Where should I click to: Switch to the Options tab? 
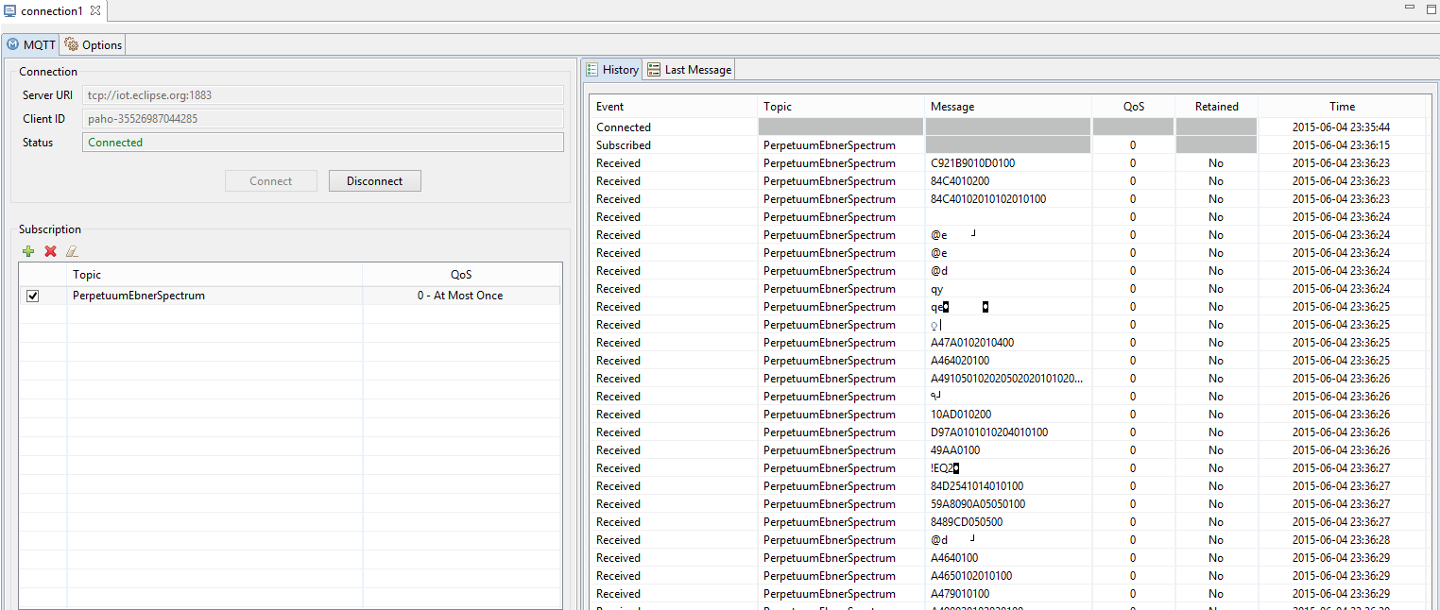click(x=94, y=44)
